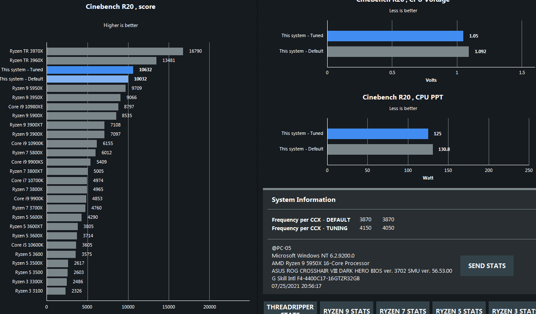Screen dimensions: 536x314
Task: Click the AMD Ryzen 9 5950X processor line
Action: coord(320,263)
